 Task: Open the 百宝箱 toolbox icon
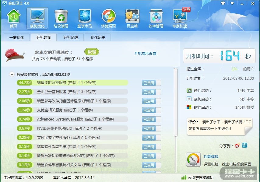(132, 18)
